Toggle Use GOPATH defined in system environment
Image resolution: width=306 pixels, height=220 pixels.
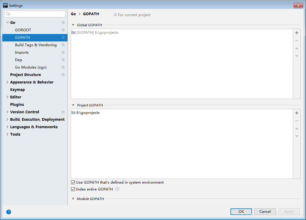73,182
